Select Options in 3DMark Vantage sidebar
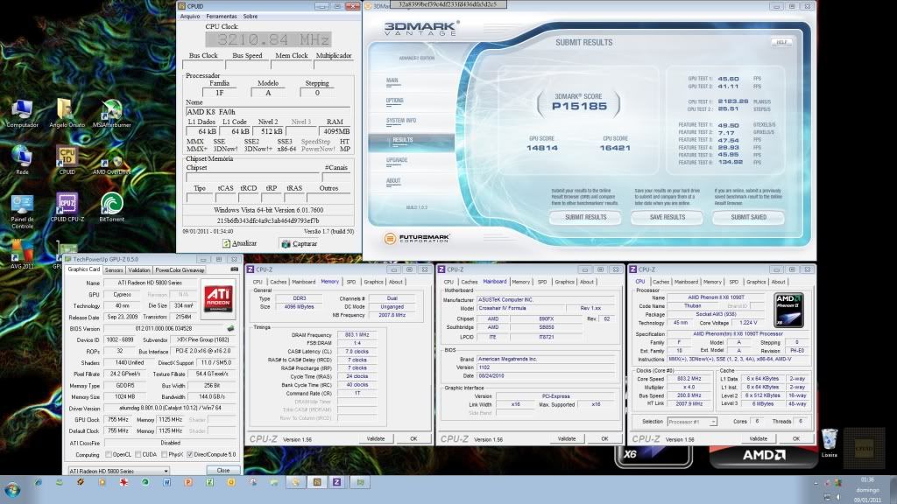 click(x=396, y=100)
